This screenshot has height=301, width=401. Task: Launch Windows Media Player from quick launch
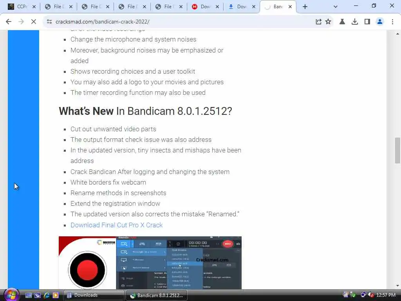56,296
